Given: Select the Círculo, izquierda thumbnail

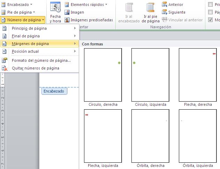Looking at the screenshot, I should (150, 75).
